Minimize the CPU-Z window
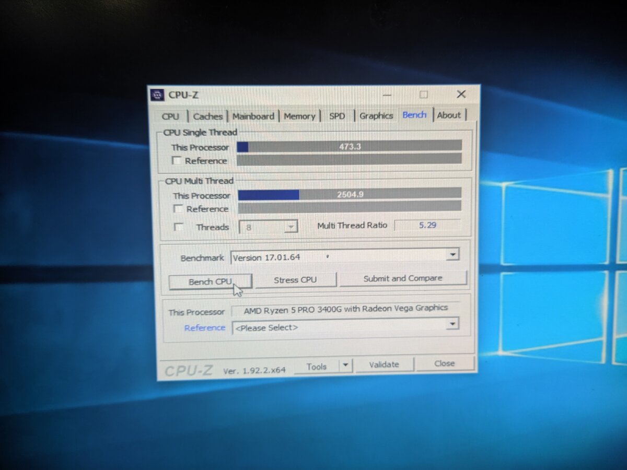 click(x=387, y=95)
